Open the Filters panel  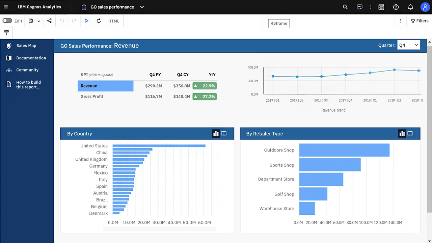[x=420, y=21]
